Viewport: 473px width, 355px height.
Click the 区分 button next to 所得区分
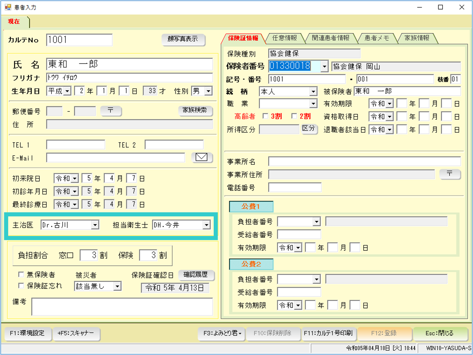coord(308,129)
